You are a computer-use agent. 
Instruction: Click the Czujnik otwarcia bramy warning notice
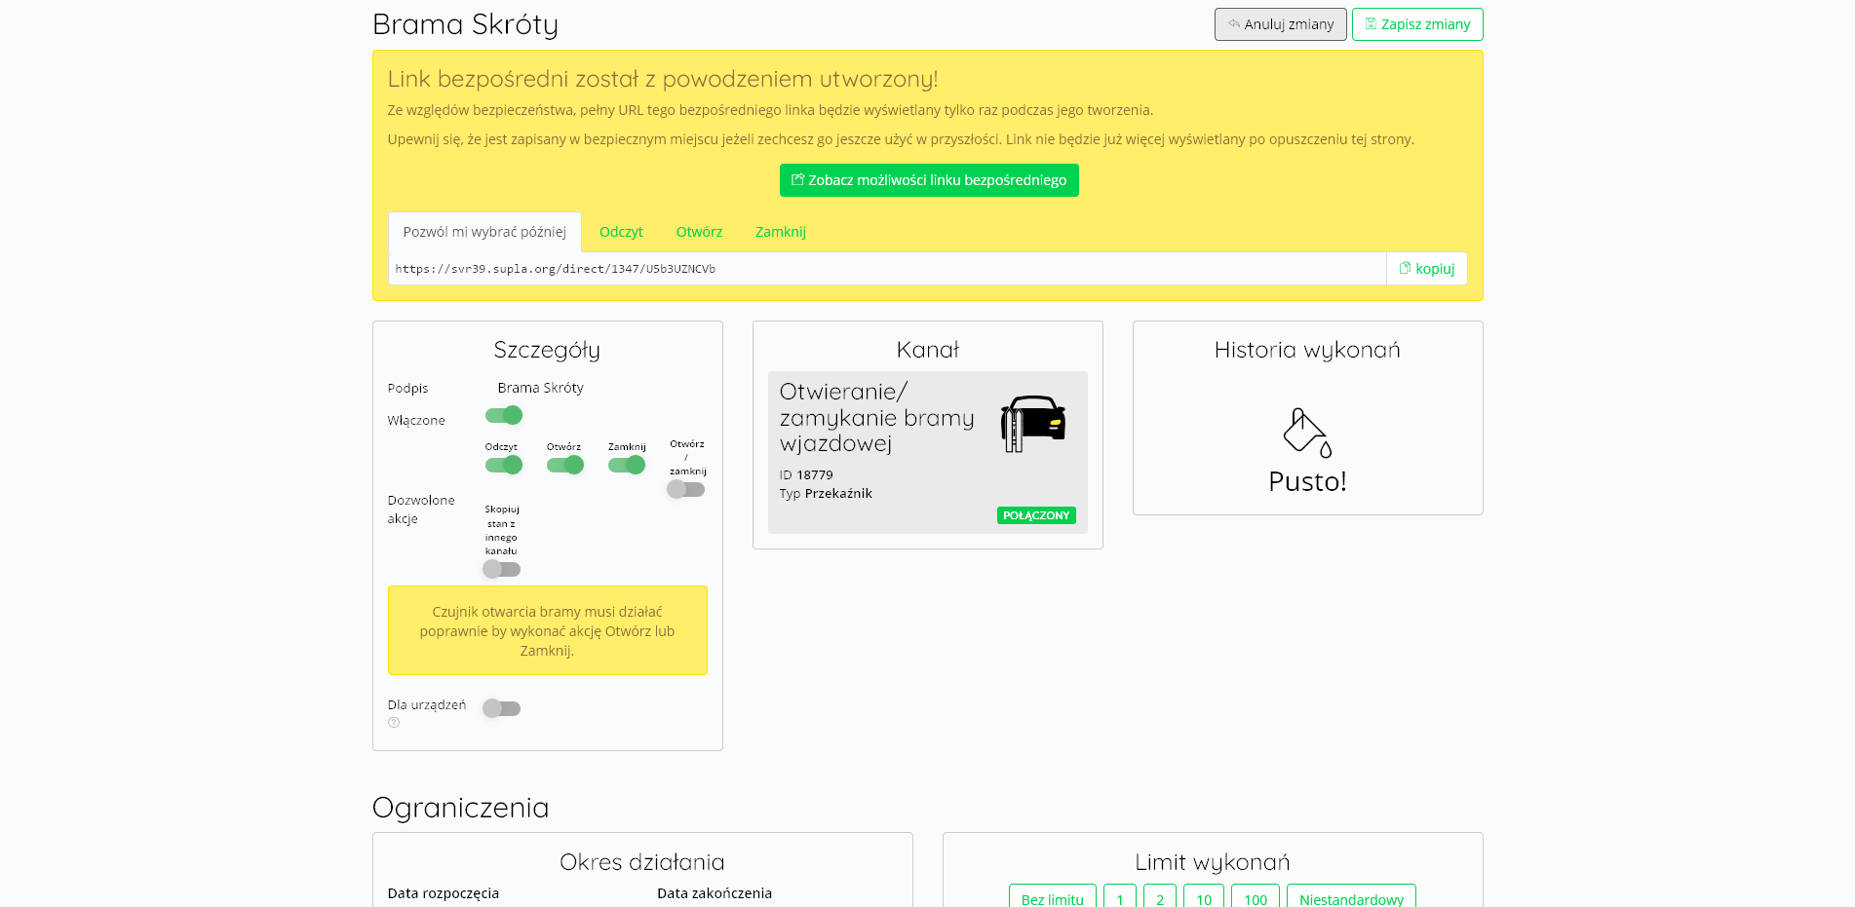(x=548, y=630)
